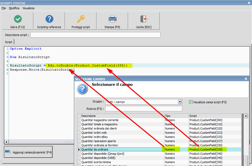Open the Gruppo dropdown arrow
This screenshot has width=252, height=166.
[180, 102]
